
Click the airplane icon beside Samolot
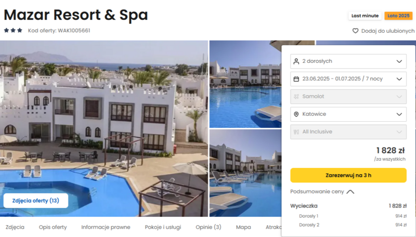(296, 97)
